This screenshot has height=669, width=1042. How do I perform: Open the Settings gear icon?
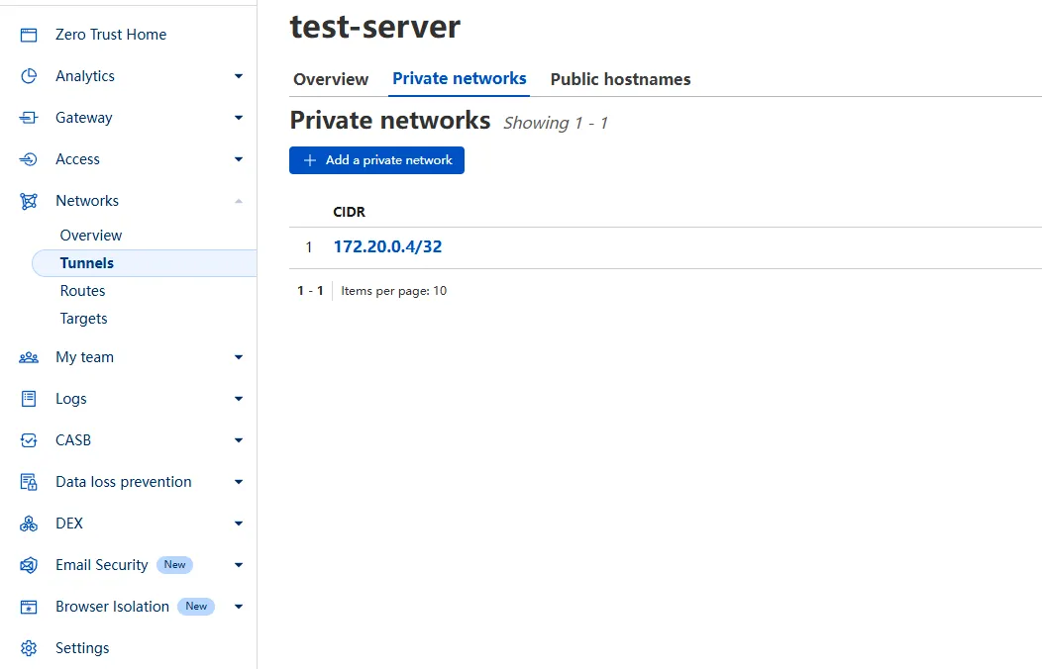[28, 647]
